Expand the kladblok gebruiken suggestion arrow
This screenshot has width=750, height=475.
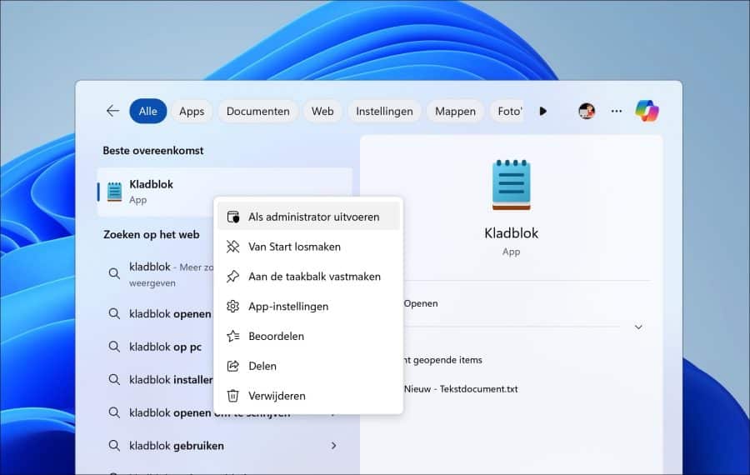pos(334,446)
